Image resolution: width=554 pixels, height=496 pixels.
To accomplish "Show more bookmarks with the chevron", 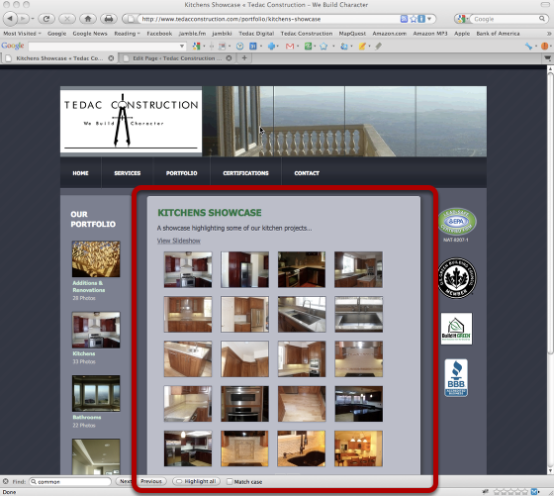I will tap(549, 34).
